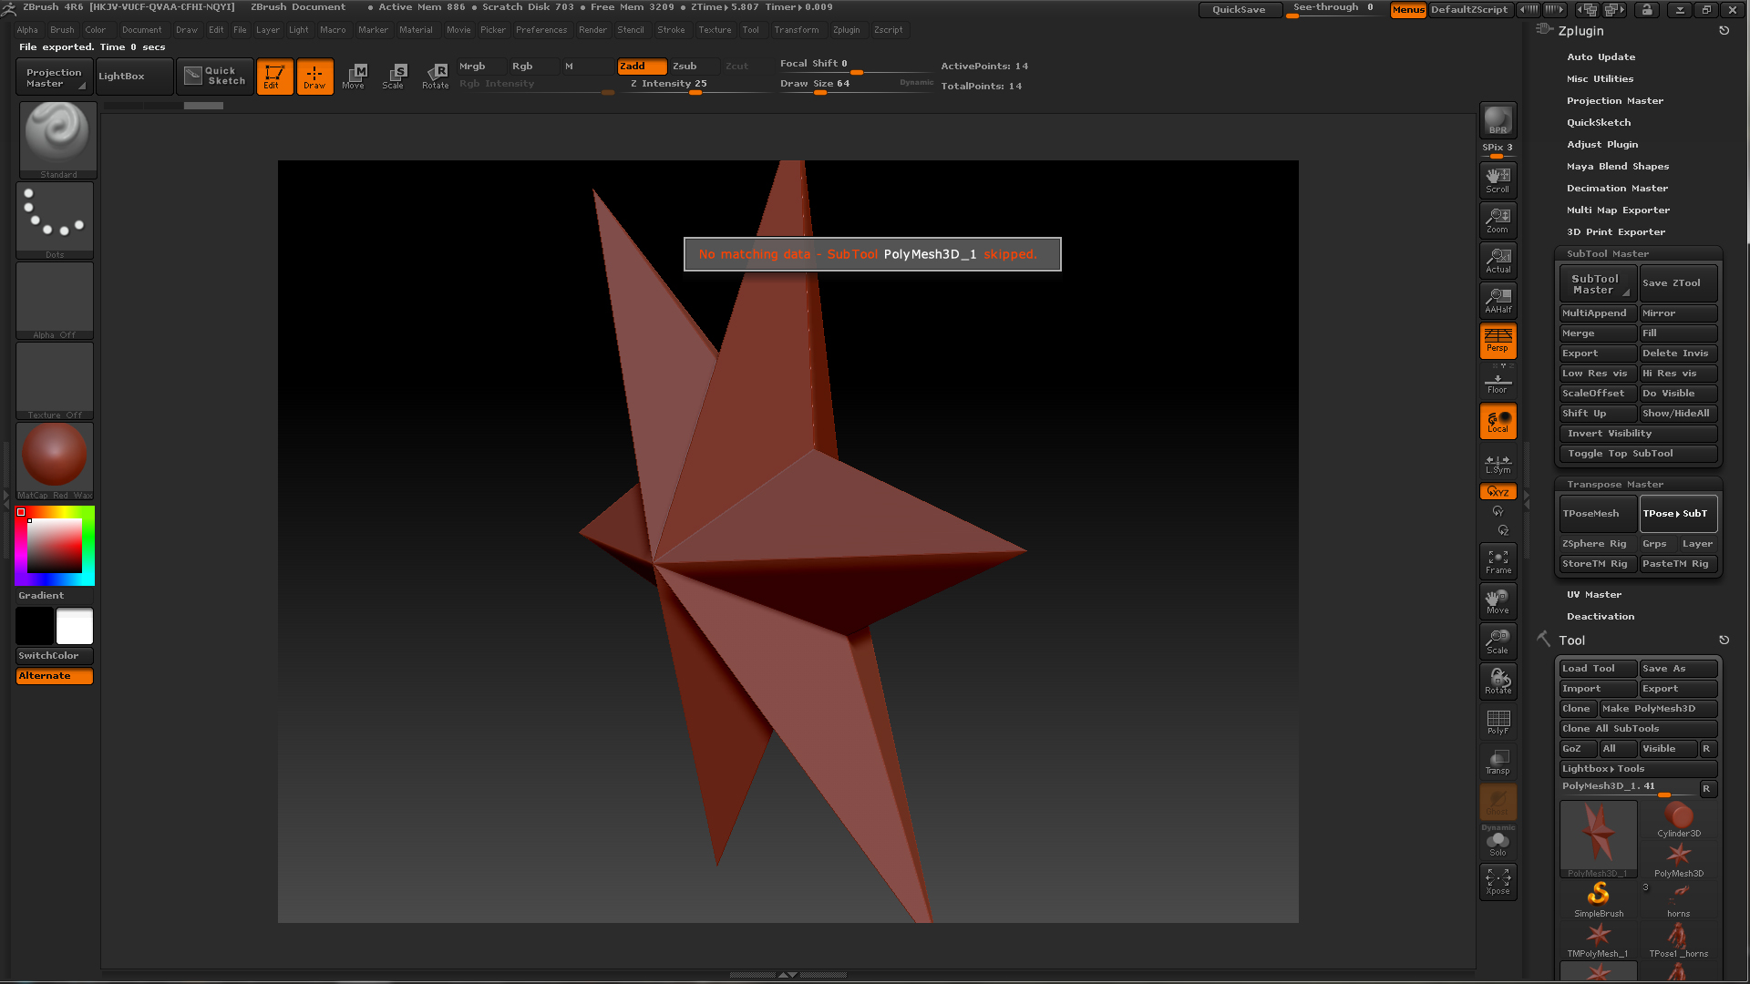Toggle the Floor grid button
The width and height of the screenshot is (1750, 984).
(1498, 383)
